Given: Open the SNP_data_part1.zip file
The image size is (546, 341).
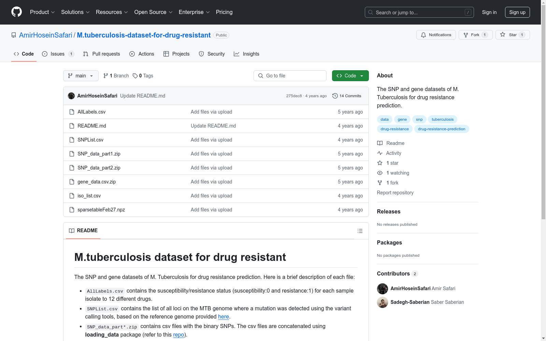Looking at the screenshot, I should click(99, 154).
